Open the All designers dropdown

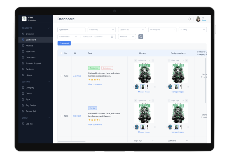point(162,30)
